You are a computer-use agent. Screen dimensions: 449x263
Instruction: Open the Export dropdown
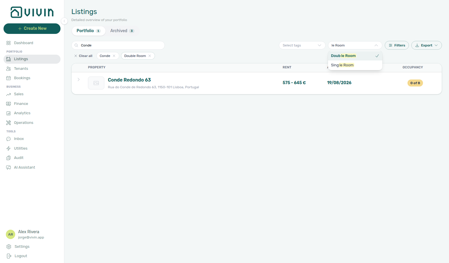[x=426, y=45]
